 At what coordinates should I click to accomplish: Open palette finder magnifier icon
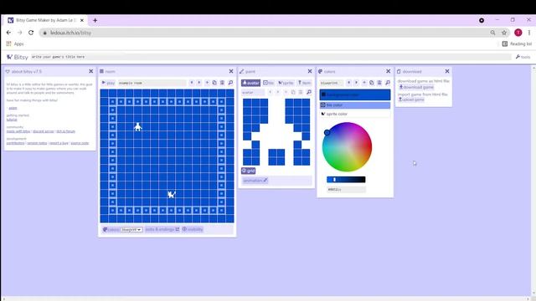point(387,83)
